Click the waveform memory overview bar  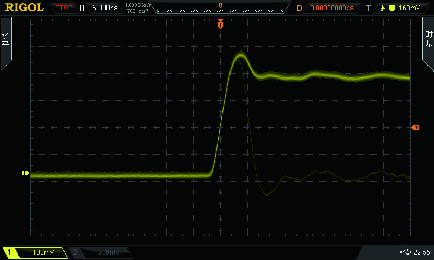tap(221, 11)
